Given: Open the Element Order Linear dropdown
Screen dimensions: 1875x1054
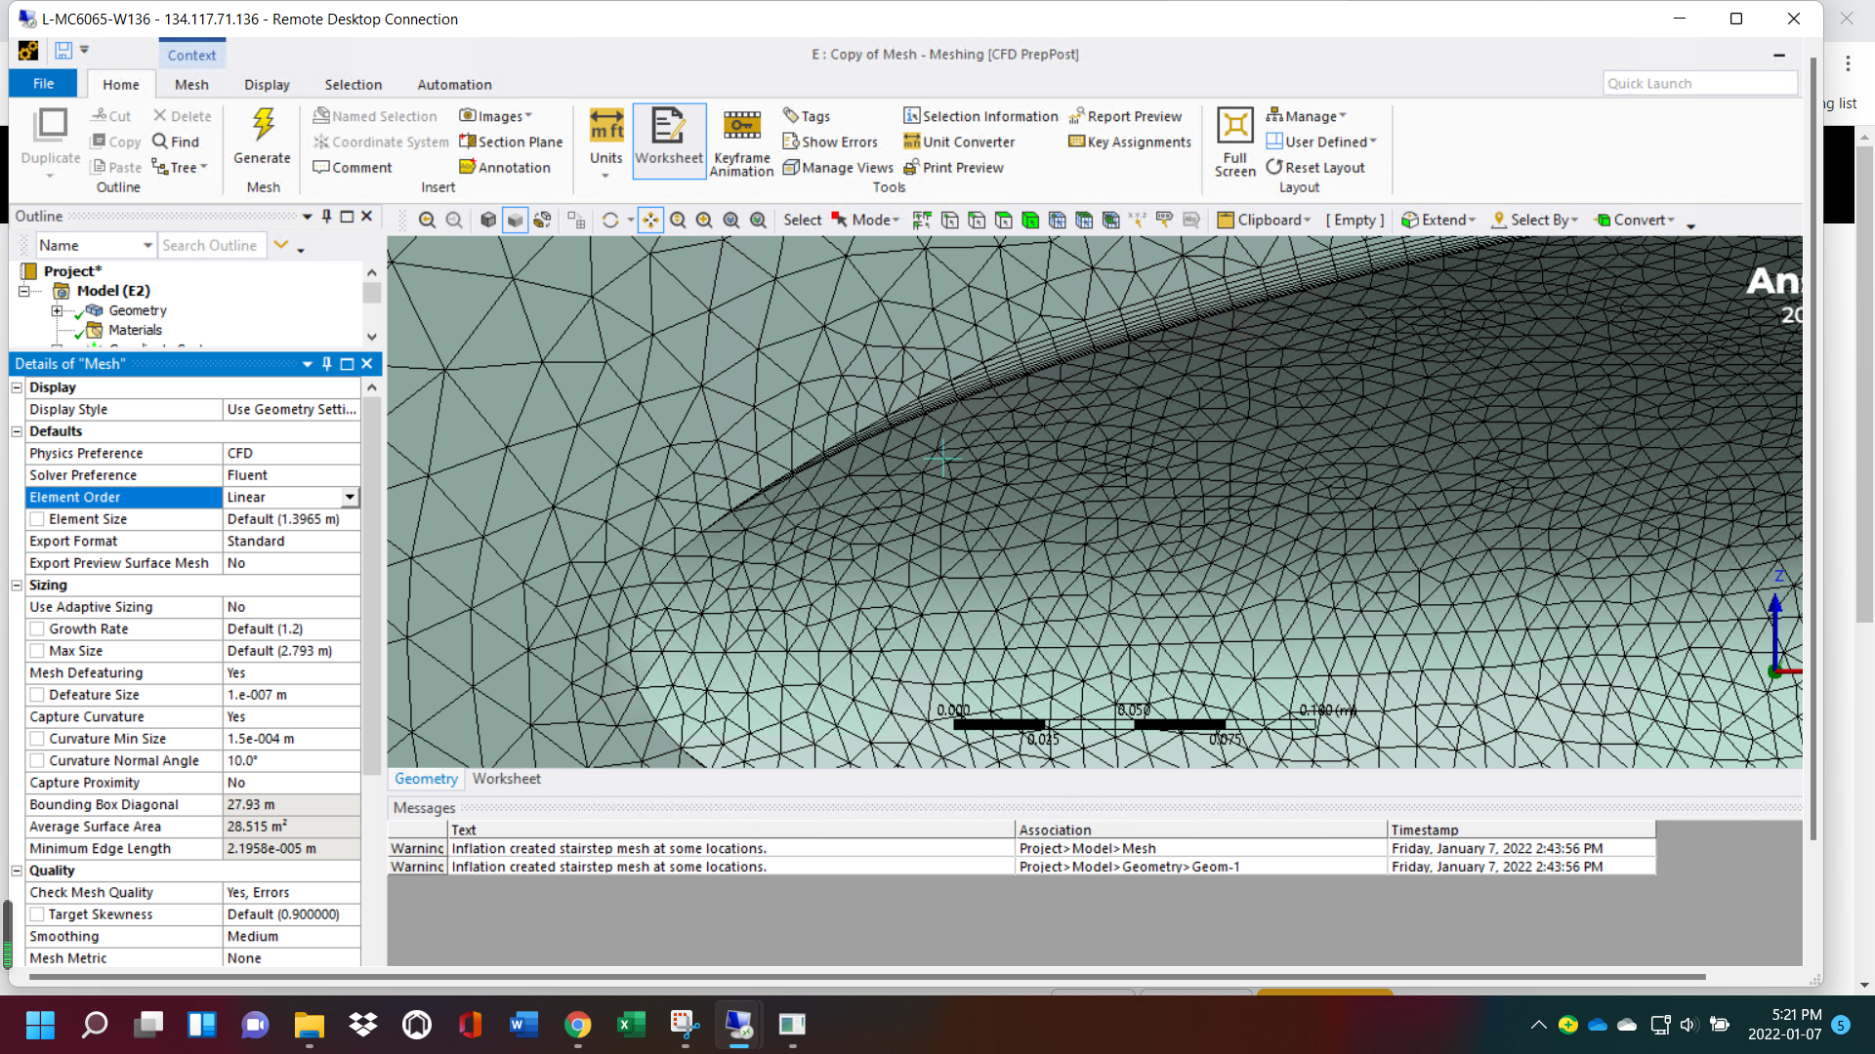Looking at the screenshot, I should (x=350, y=498).
